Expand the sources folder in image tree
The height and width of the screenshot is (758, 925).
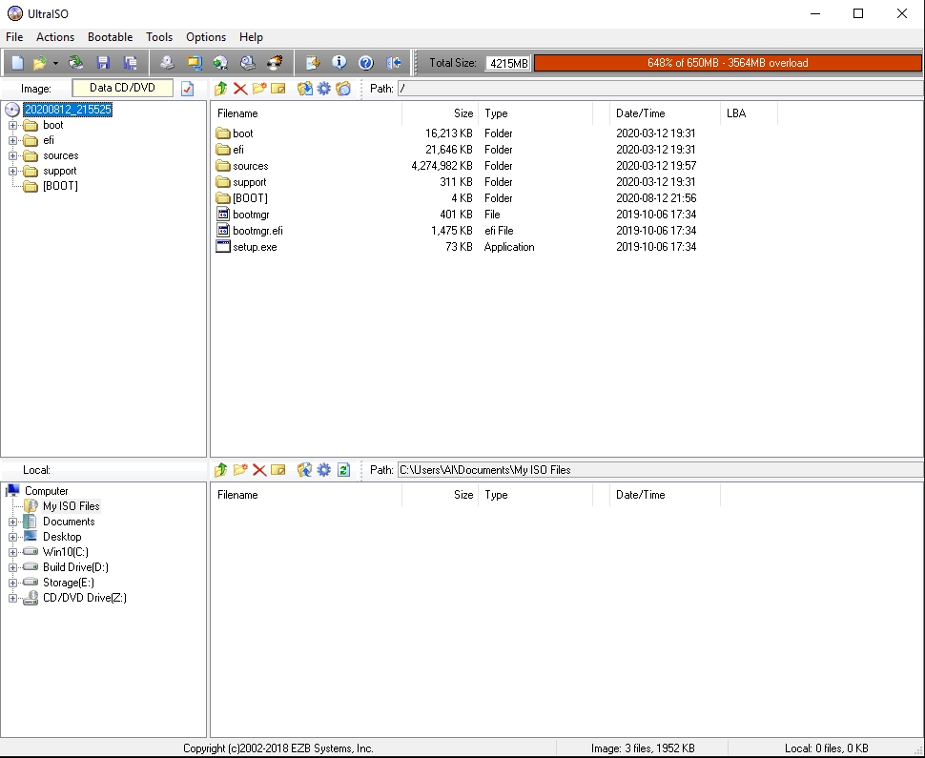click(12, 155)
